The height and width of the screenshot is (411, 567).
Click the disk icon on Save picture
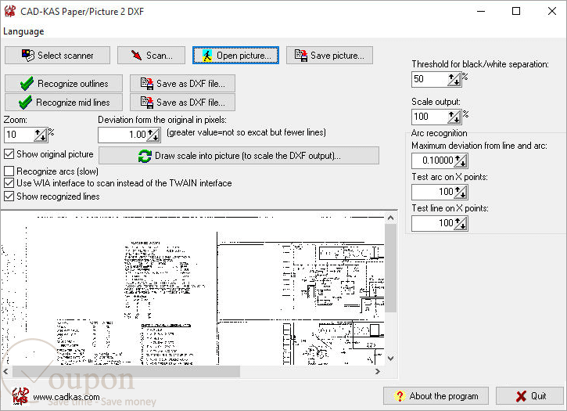click(x=301, y=56)
